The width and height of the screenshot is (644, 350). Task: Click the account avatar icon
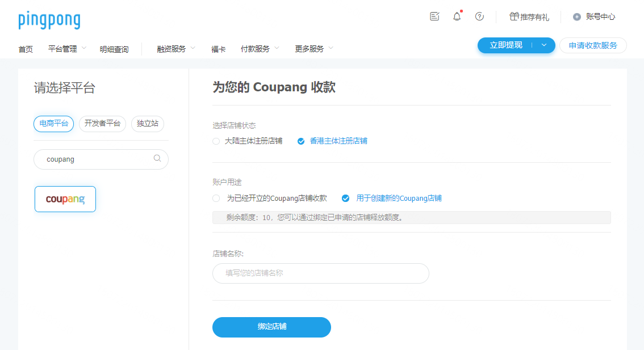click(577, 17)
